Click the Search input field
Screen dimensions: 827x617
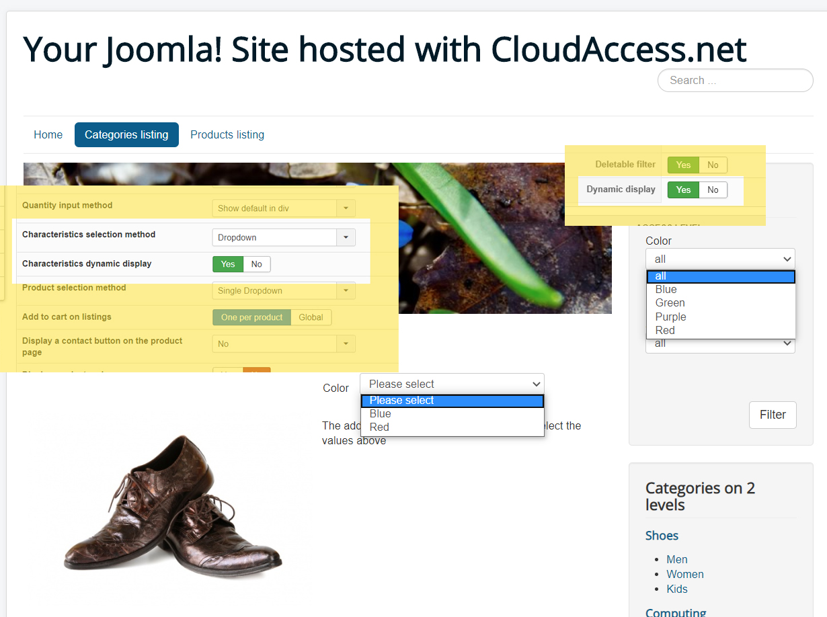[x=735, y=80]
